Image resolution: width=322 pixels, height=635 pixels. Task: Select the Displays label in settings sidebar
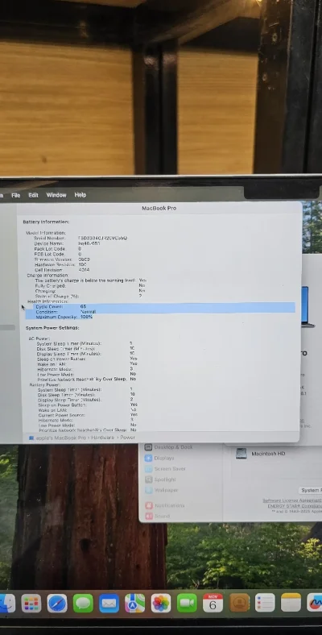click(x=164, y=458)
